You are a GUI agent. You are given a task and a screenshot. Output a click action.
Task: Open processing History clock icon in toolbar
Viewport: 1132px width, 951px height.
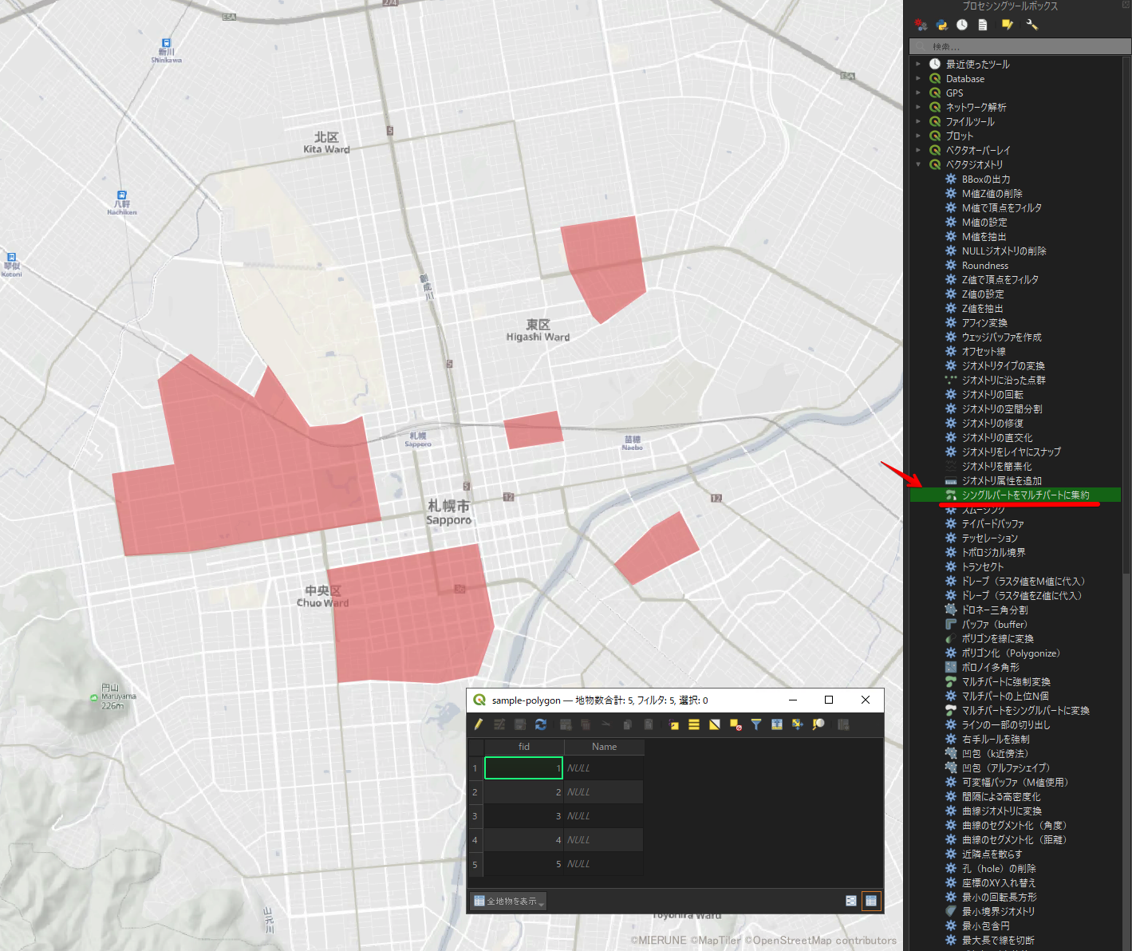(x=962, y=25)
